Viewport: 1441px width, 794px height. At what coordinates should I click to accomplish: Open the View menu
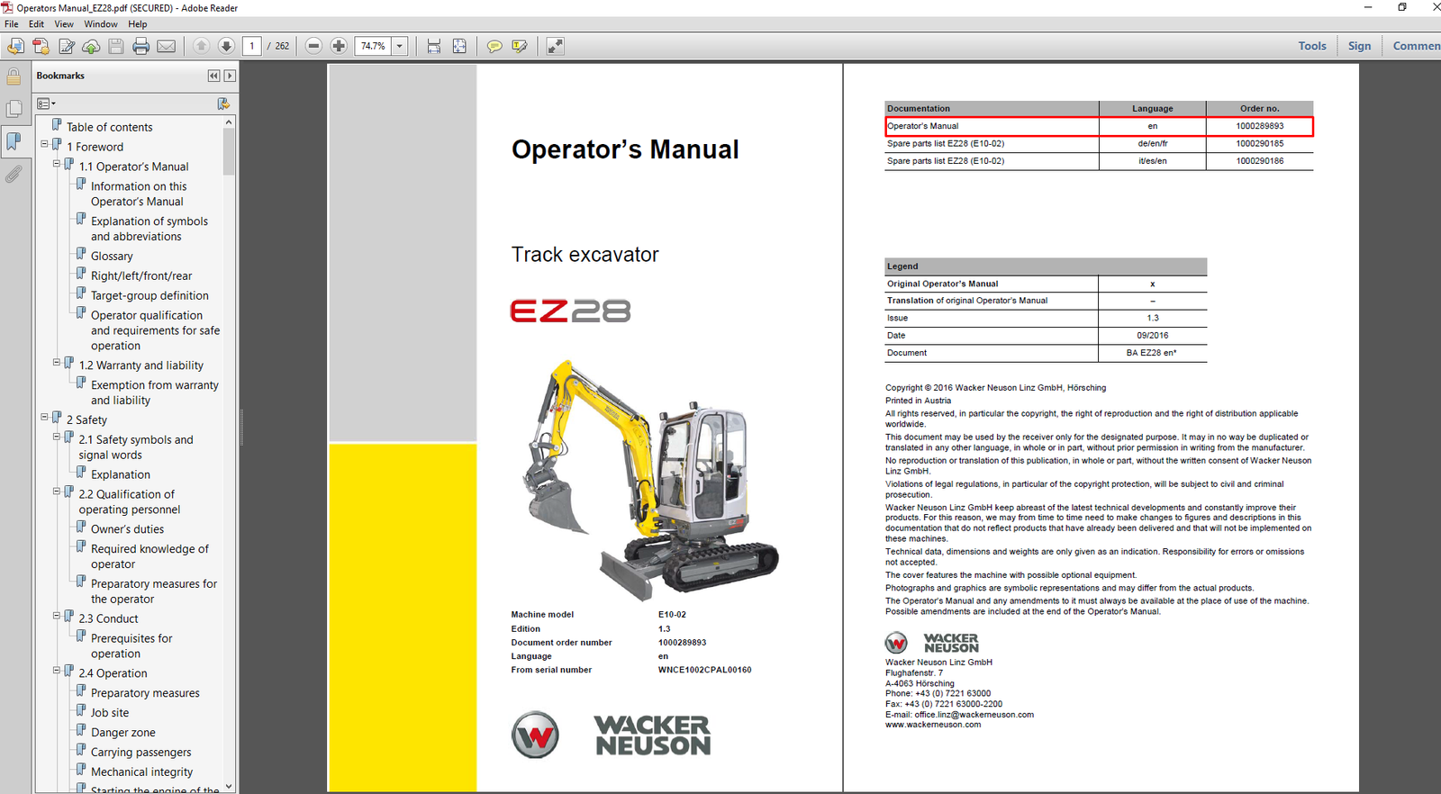(64, 24)
